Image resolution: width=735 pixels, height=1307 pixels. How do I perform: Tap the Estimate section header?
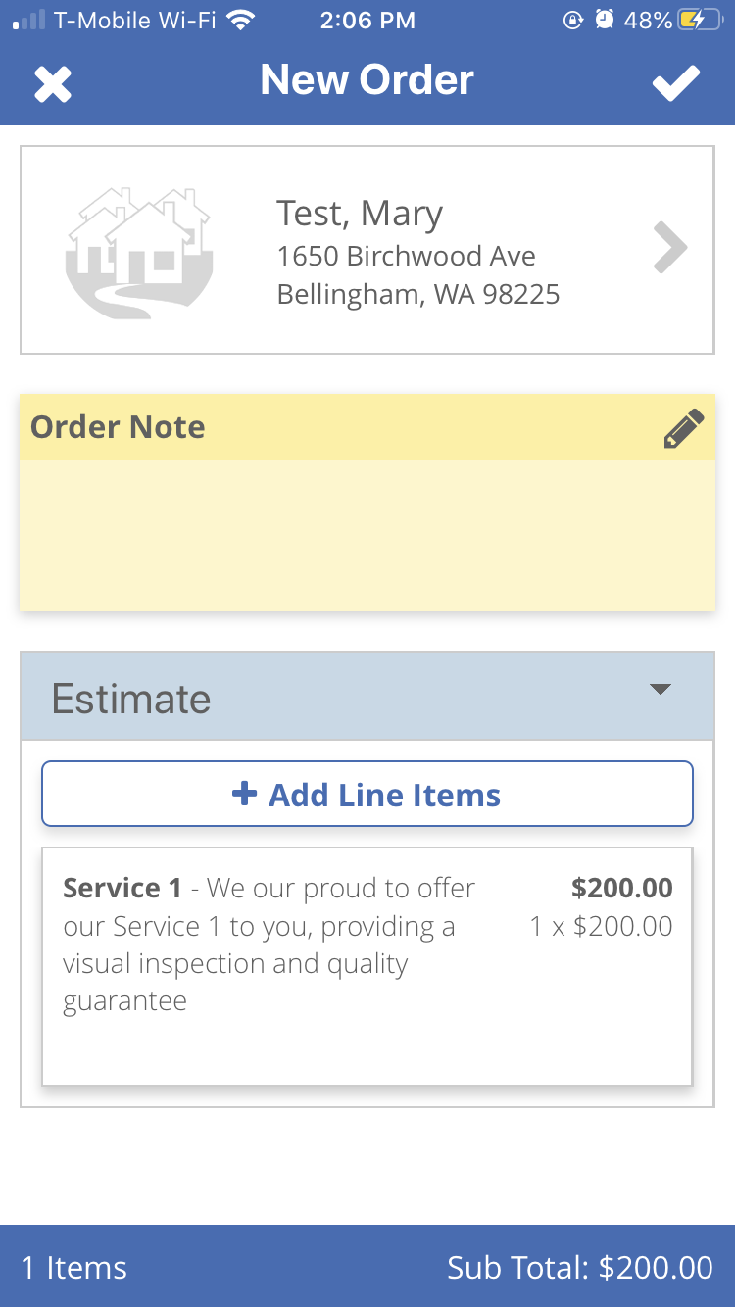click(131, 699)
